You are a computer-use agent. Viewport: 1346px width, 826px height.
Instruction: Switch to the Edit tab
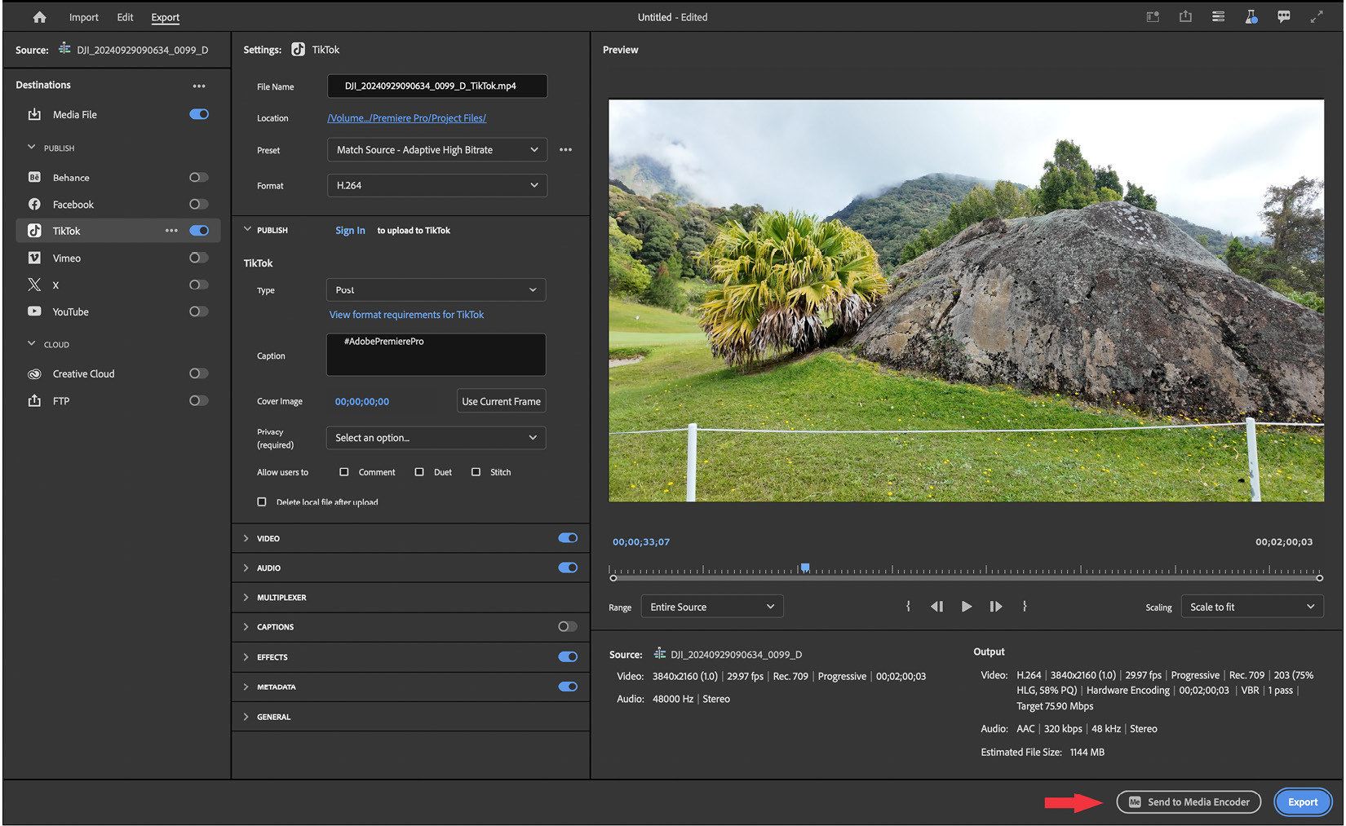click(125, 17)
